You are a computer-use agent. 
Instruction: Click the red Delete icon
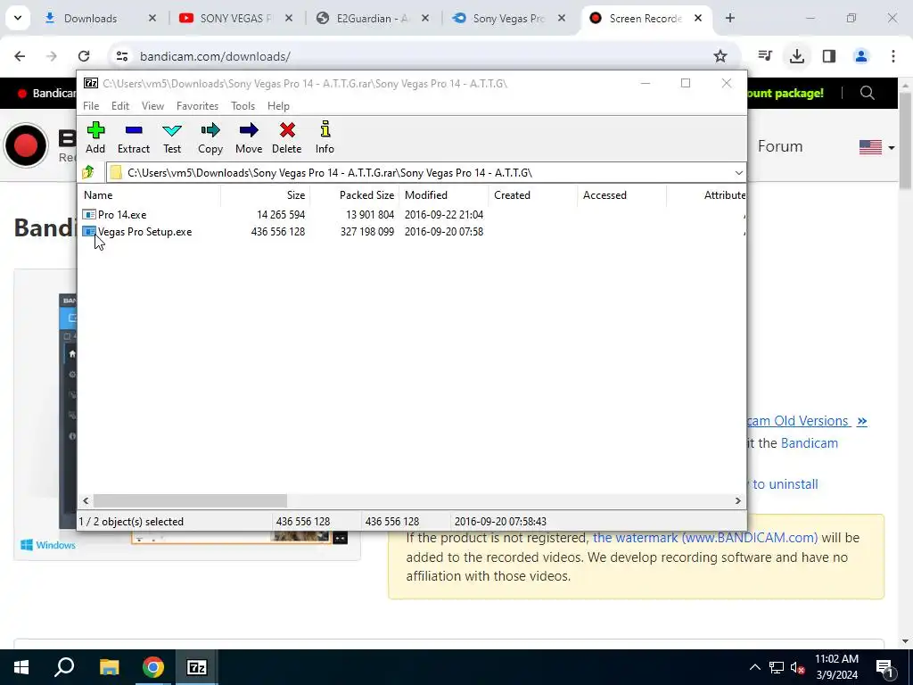coord(287,137)
